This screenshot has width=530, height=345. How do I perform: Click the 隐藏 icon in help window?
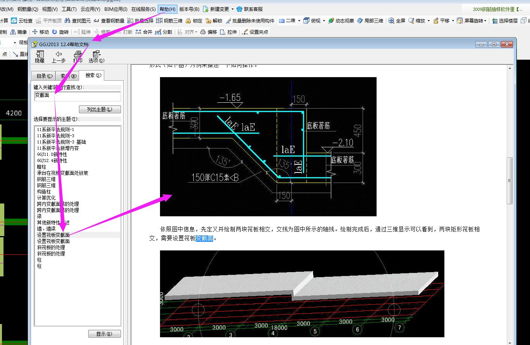(x=40, y=57)
